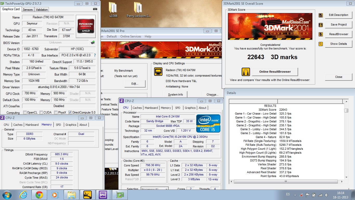
Task: Click the AMD Radeon Graphics logo
Action: [x=86, y=26]
